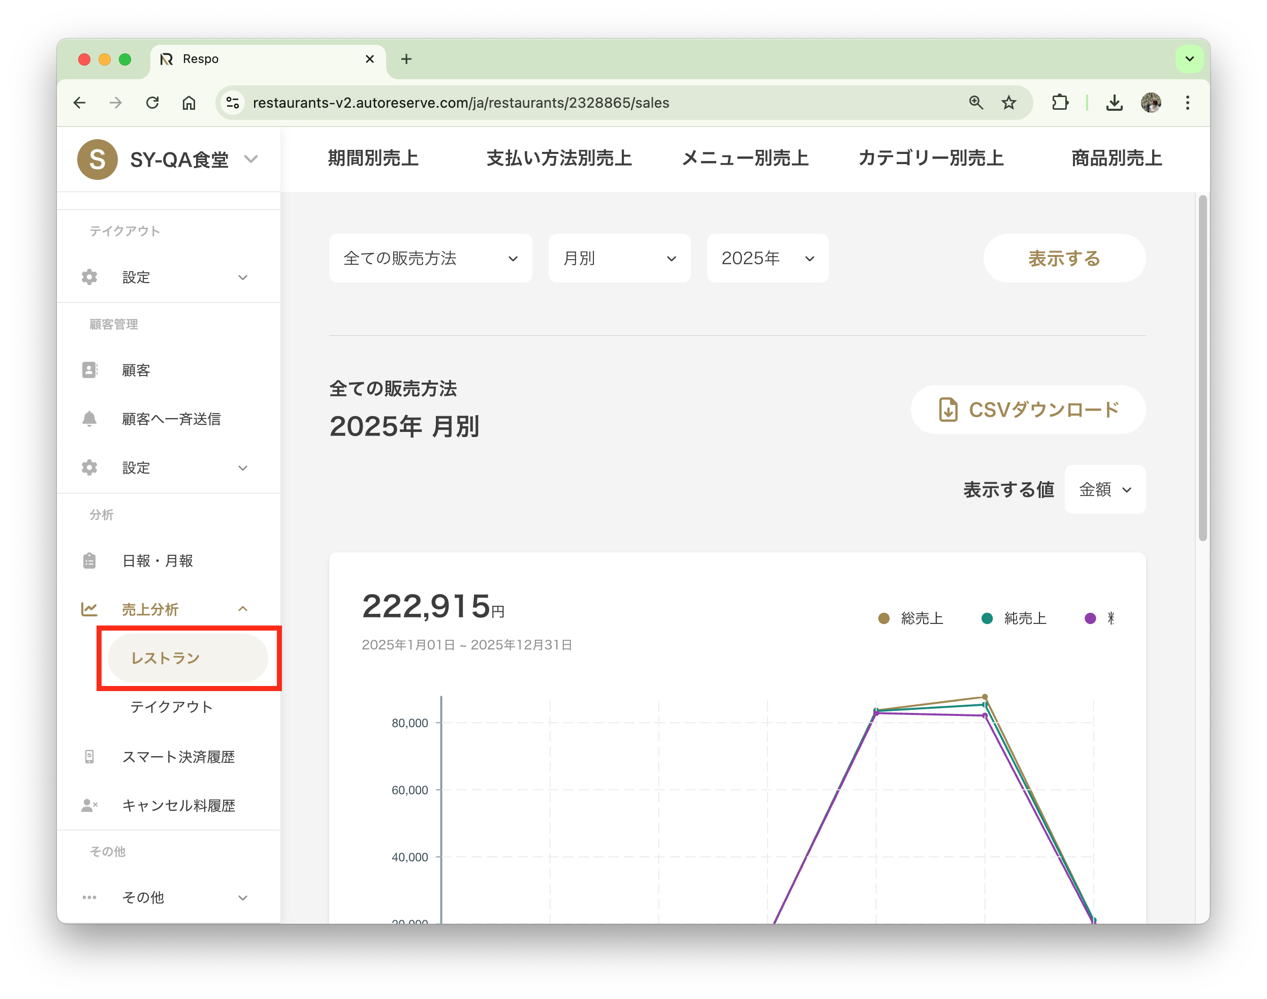
Task: Click the キャンセル料履歴 person icon
Action: (x=89, y=805)
